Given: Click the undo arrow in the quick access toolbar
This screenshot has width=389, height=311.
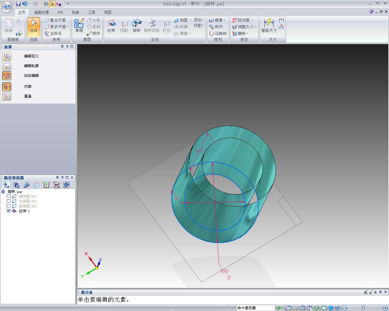Looking at the screenshot, I should coord(25,4).
